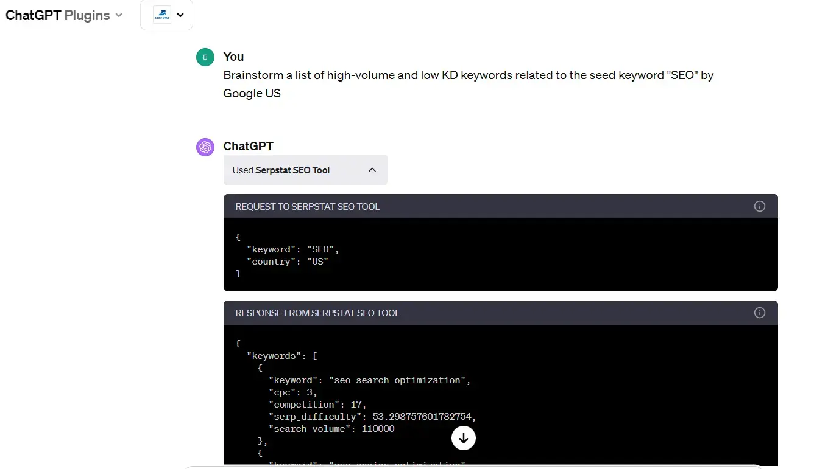
Task: Click the scroll to bottom arrow button
Action: click(463, 438)
